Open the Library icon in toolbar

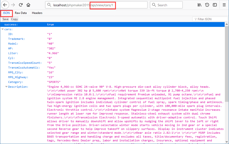[199, 5]
